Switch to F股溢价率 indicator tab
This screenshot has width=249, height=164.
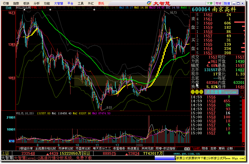(x=26, y=149)
